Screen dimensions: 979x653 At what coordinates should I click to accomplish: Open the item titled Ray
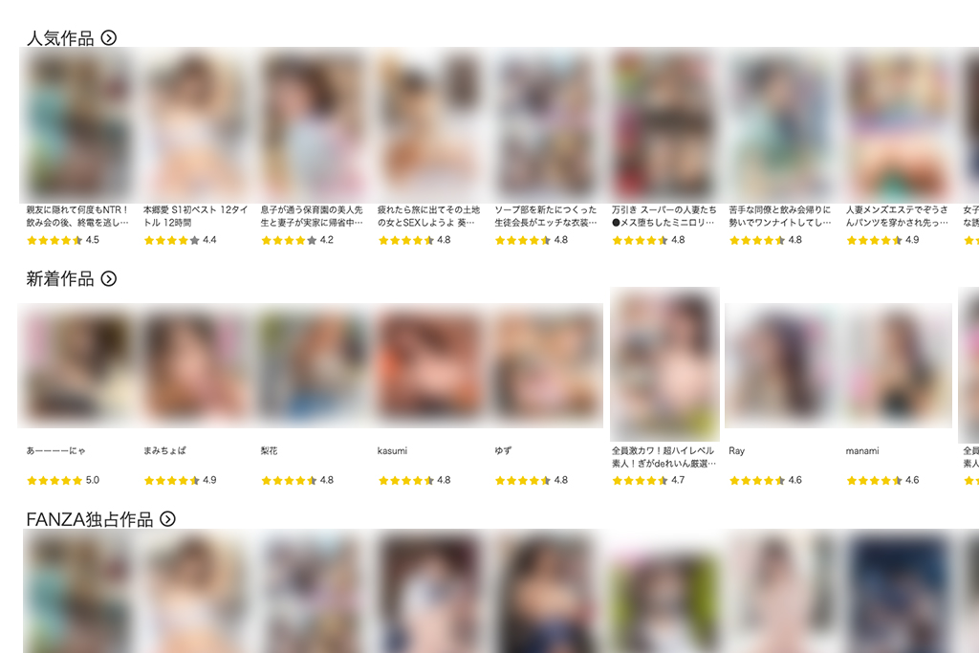pos(737,450)
